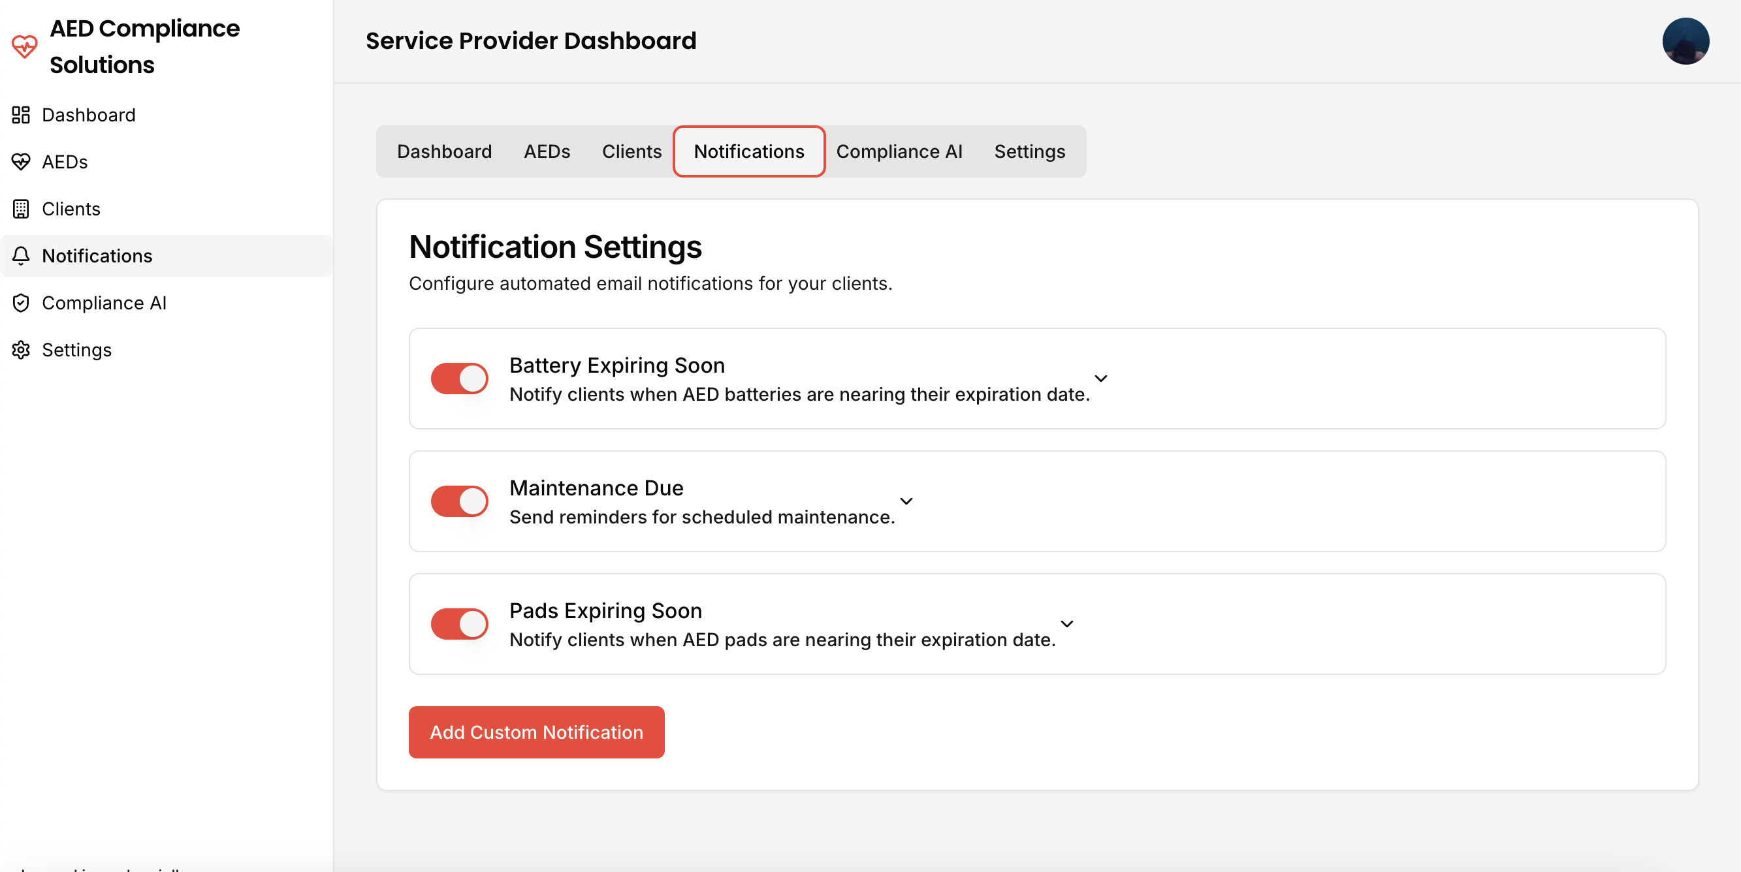Disable the Battery Expiring Soon toggle
This screenshot has height=872, width=1741.
click(460, 379)
